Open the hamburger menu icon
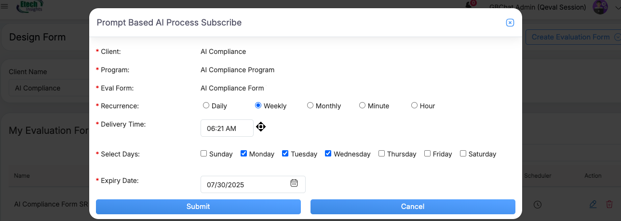This screenshot has height=221, width=621. coord(5,6)
